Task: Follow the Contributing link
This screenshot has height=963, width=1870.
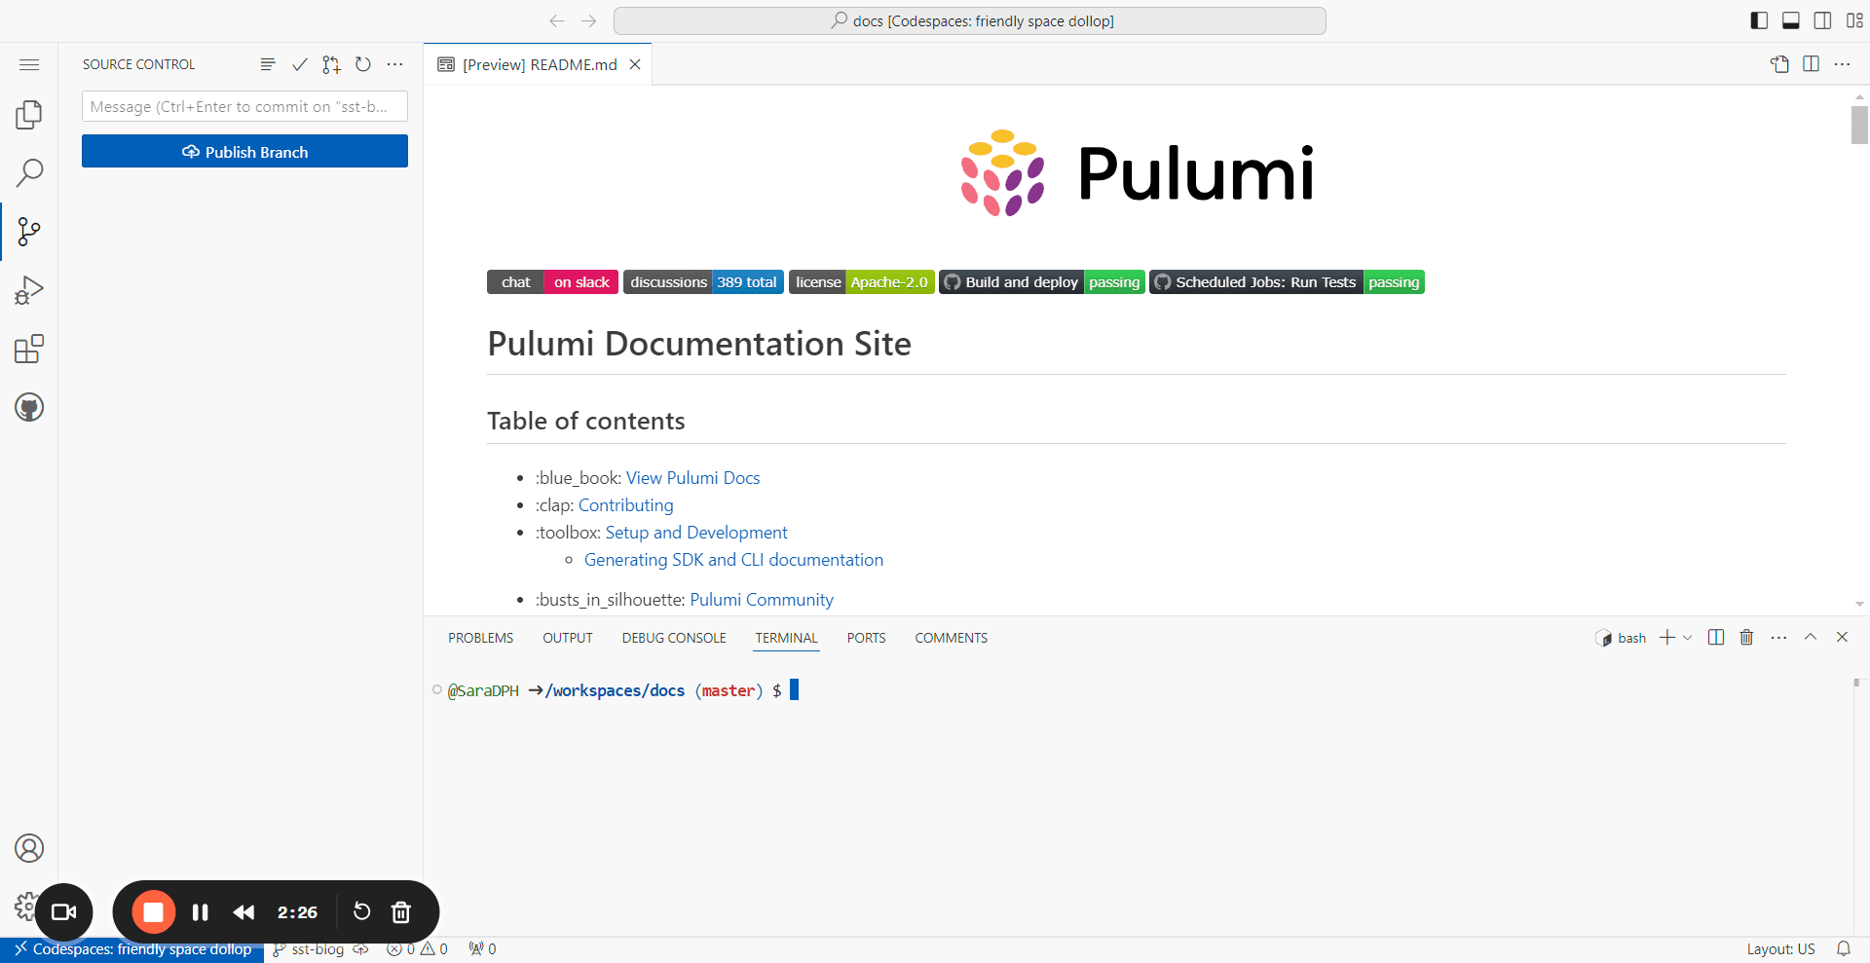Action: pos(626,505)
